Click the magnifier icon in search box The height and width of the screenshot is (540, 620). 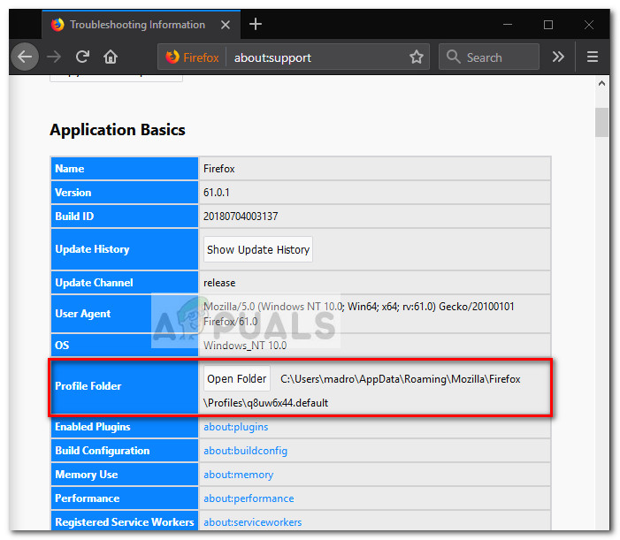(x=453, y=57)
